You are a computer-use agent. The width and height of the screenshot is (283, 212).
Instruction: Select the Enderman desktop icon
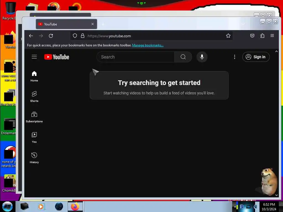9,126
